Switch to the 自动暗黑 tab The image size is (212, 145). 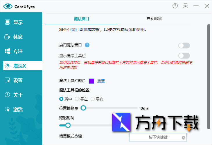[154, 19]
